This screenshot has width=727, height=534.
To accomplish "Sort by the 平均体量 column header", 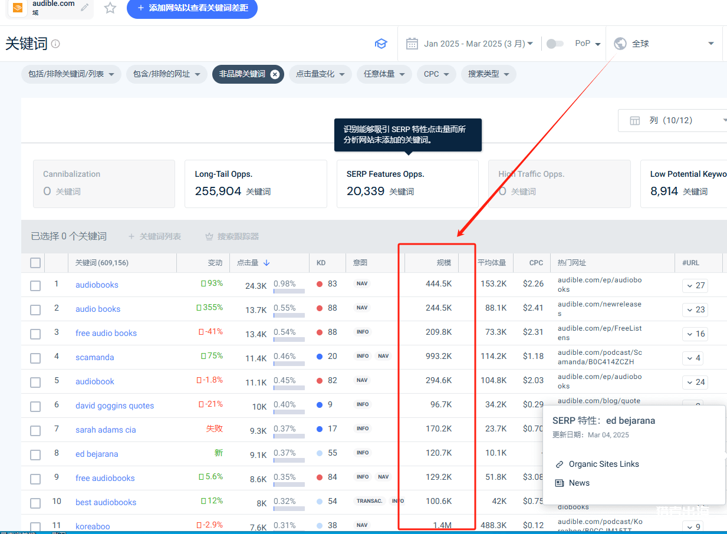I will (492, 263).
